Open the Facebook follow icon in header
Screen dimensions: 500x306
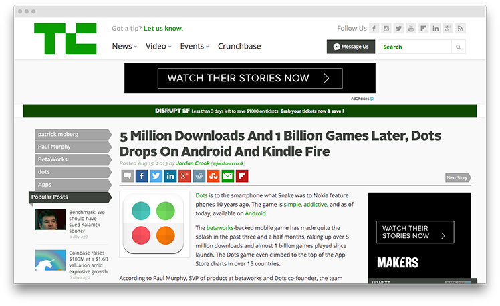(374, 28)
